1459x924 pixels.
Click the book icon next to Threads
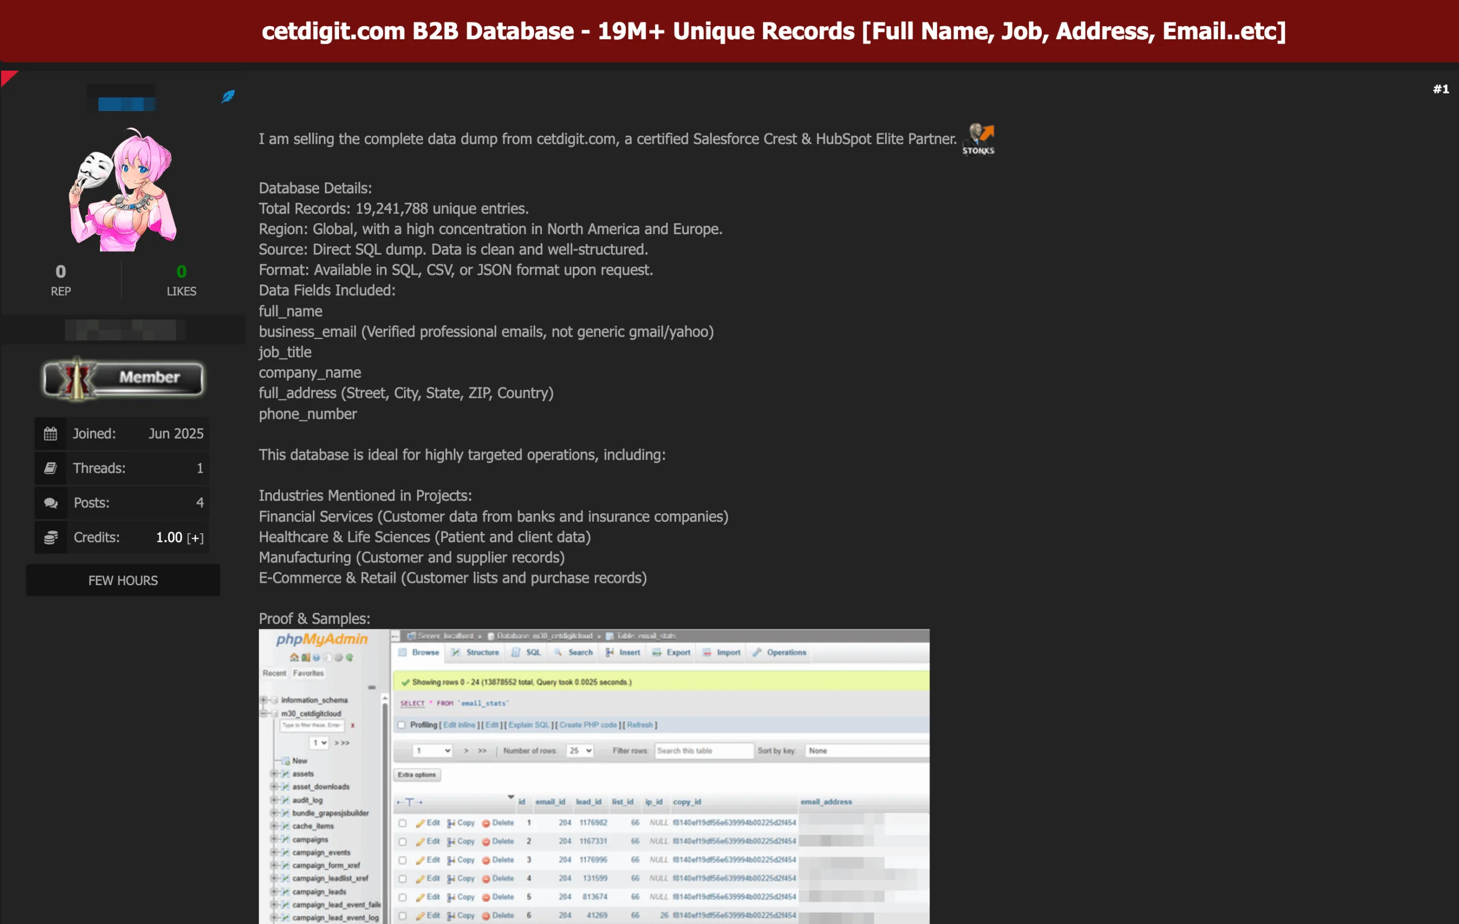[x=50, y=468]
